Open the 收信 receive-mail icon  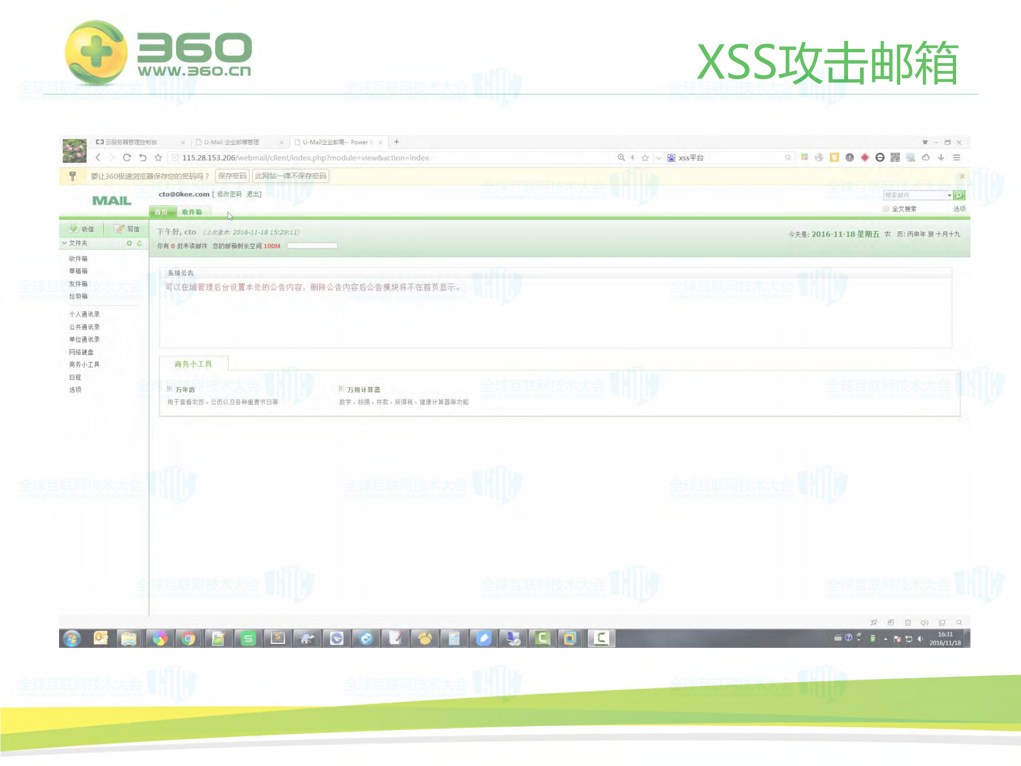tap(74, 229)
